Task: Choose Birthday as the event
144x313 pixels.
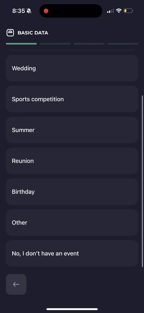Action: point(72,192)
